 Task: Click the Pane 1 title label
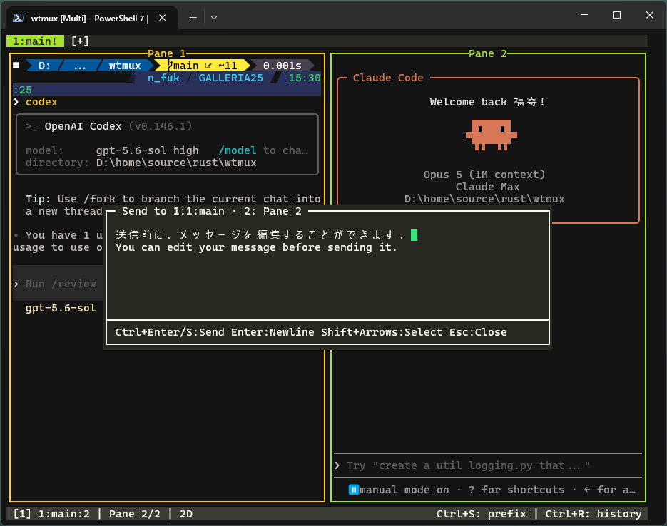[167, 53]
